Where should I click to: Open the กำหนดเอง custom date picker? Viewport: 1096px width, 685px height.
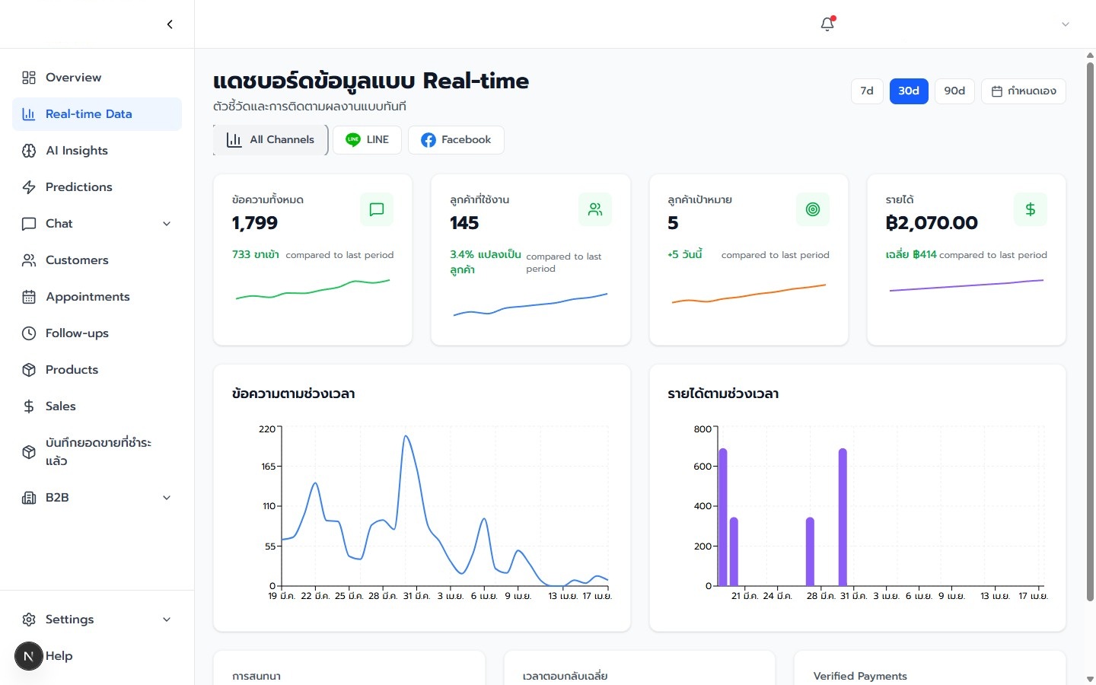coord(1024,91)
